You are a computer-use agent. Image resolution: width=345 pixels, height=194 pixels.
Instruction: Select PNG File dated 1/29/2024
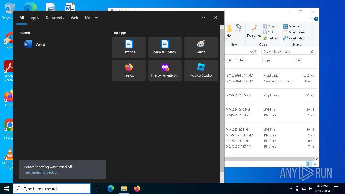[x=270, y=115]
